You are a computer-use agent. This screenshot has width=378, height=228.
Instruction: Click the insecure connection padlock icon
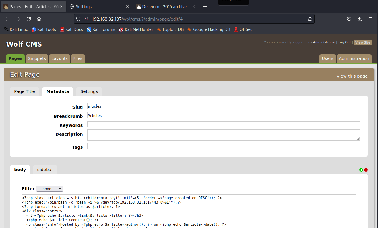click(x=86, y=19)
